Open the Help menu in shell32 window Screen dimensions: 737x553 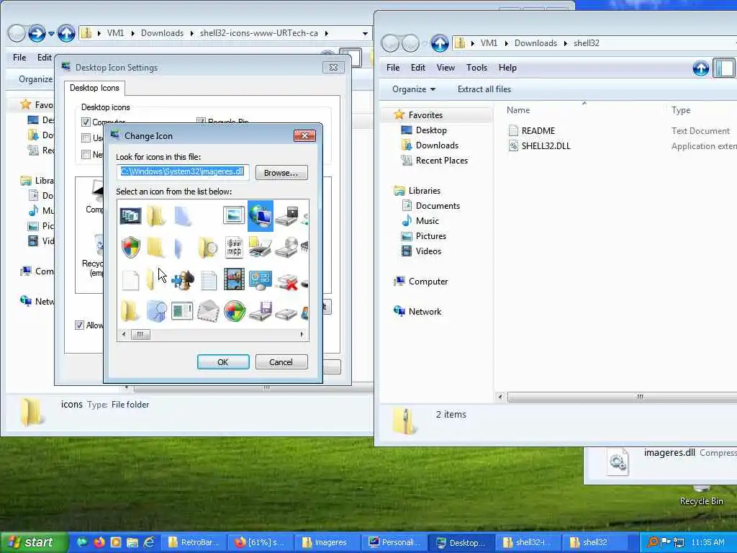pos(507,68)
